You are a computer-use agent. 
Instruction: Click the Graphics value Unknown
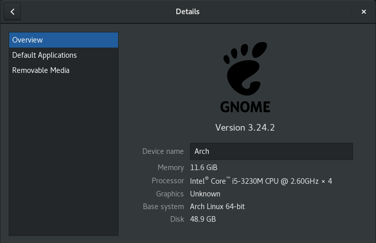(205, 194)
